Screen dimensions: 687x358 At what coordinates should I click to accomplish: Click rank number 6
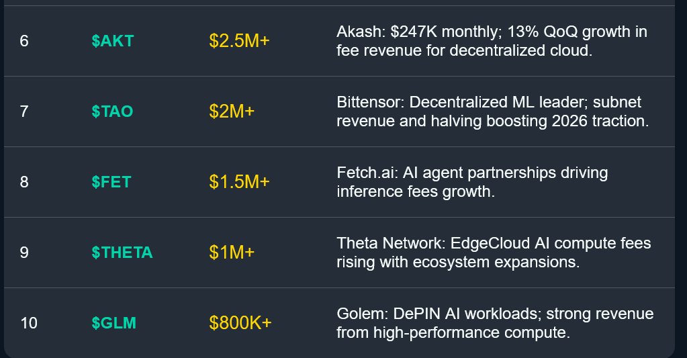pyautogui.click(x=24, y=41)
